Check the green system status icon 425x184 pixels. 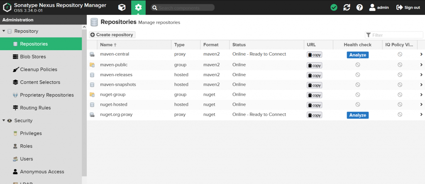click(334, 7)
